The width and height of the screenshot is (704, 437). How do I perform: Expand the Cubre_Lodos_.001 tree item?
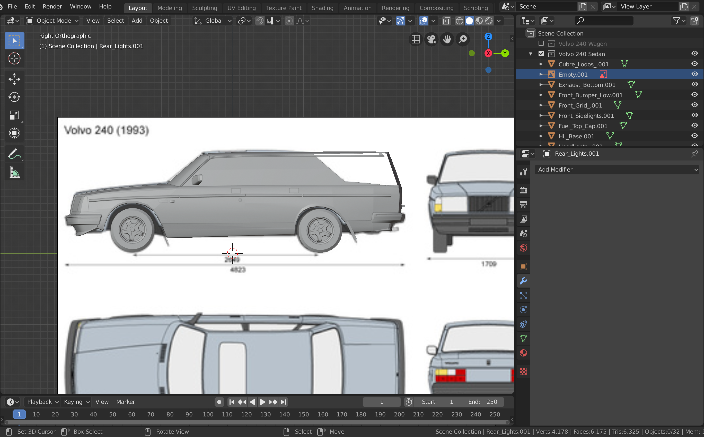pyautogui.click(x=541, y=64)
